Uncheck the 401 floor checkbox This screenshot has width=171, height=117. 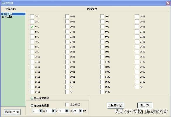(32, 27)
